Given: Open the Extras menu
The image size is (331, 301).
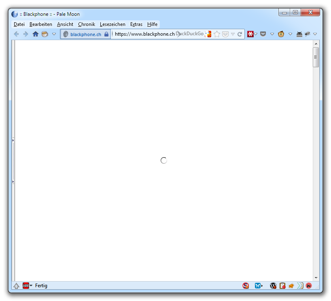Looking at the screenshot, I should pos(136,24).
